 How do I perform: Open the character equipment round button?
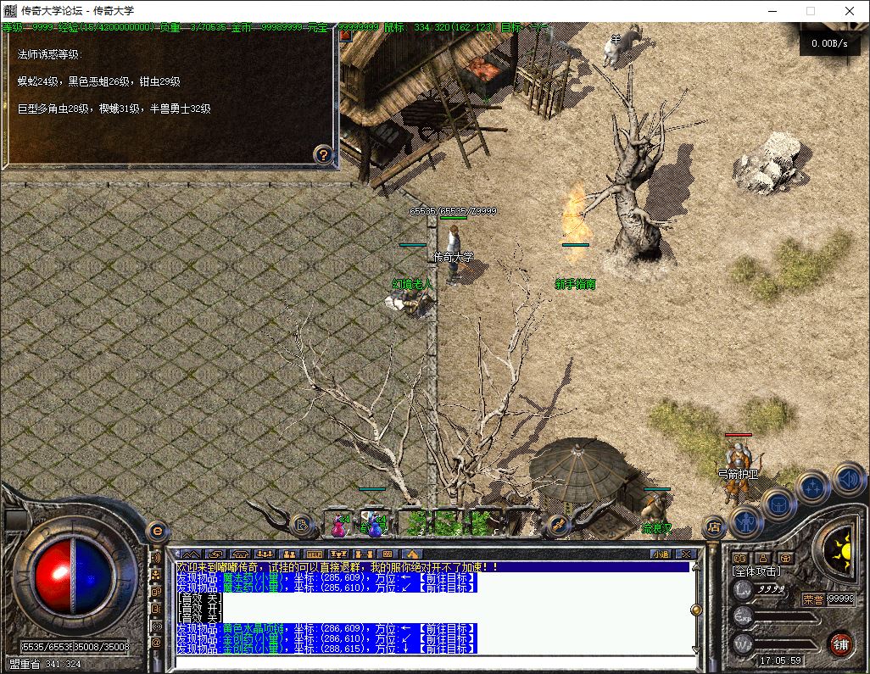coord(746,521)
